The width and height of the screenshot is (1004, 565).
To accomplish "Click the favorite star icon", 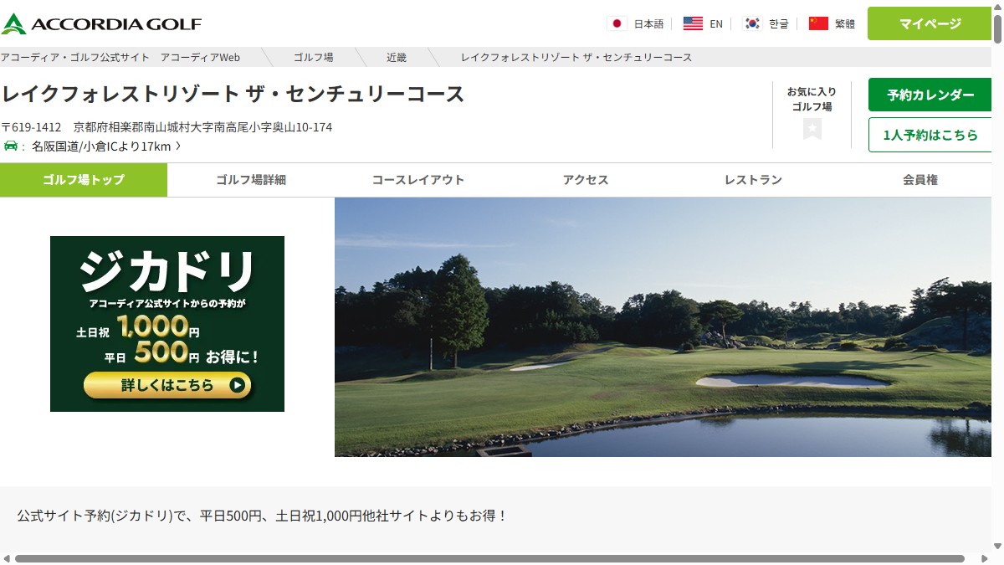I will tap(812, 129).
